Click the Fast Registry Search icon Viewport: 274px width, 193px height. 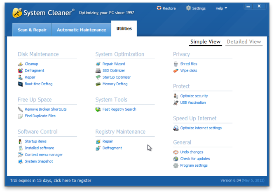pyautogui.click(x=98, y=109)
